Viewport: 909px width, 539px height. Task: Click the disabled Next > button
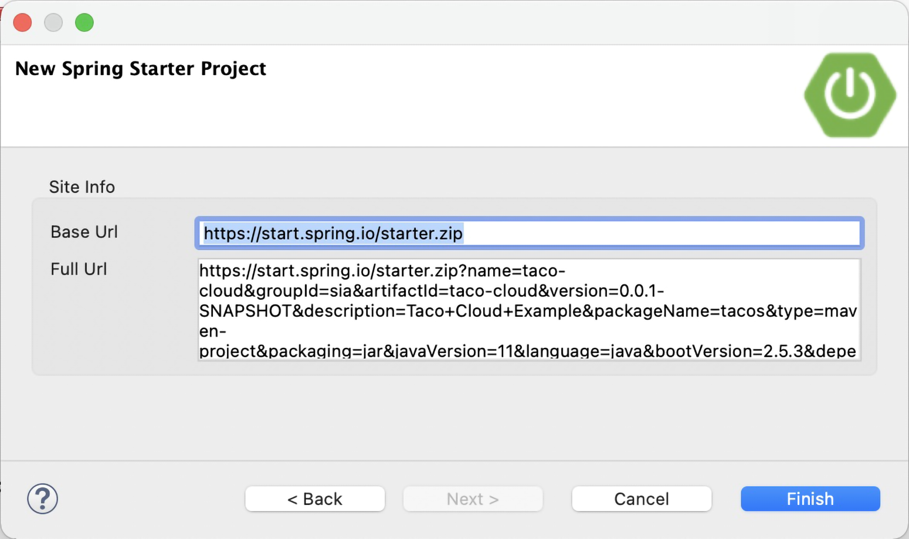[x=473, y=499]
